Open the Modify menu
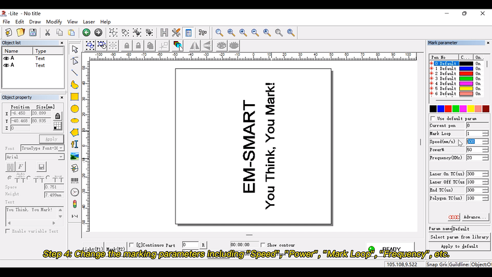The height and width of the screenshot is (277, 492). click(x=54, y=22)
